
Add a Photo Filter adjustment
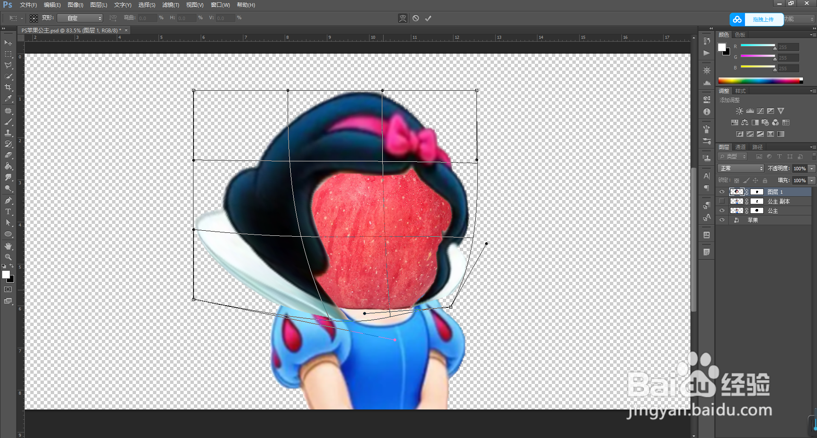[765, 123]
